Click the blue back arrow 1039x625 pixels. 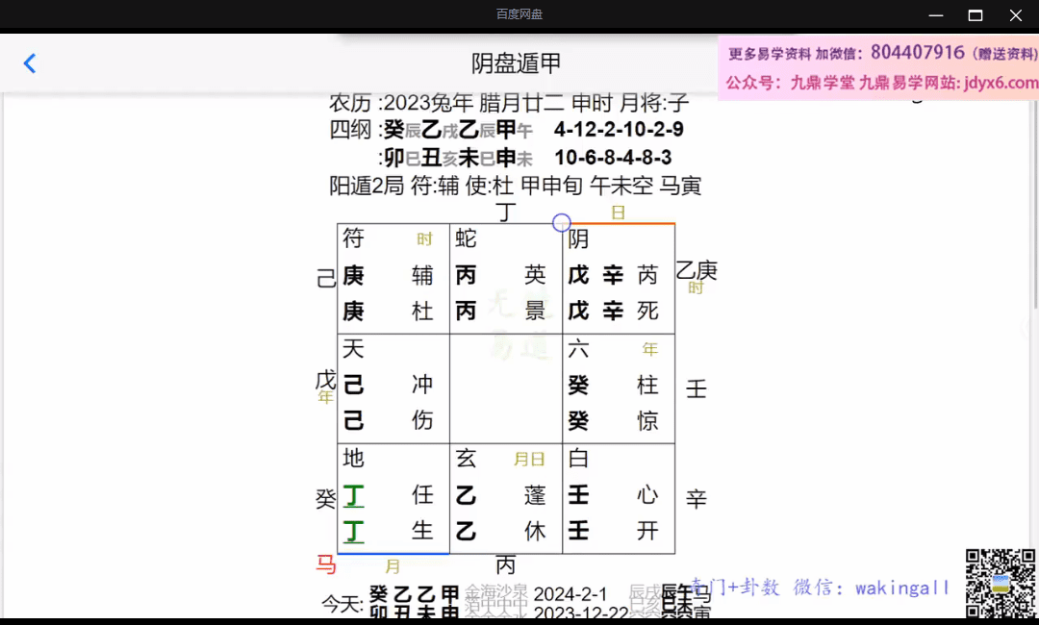click(x=30, y=63)
